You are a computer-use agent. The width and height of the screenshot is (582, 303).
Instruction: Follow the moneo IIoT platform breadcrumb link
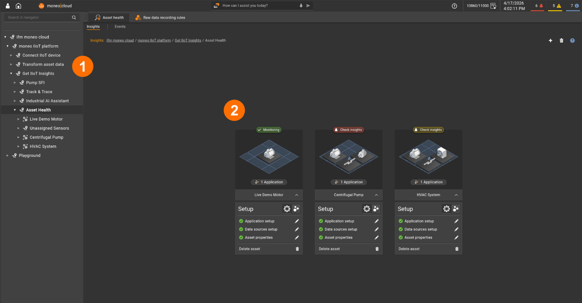click(x=154, y=41)
